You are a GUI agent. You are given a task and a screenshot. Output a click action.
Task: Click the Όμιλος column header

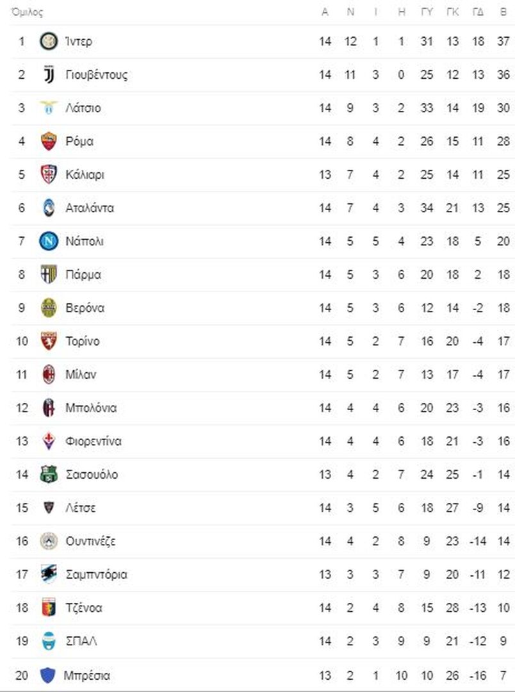point(27,13)
